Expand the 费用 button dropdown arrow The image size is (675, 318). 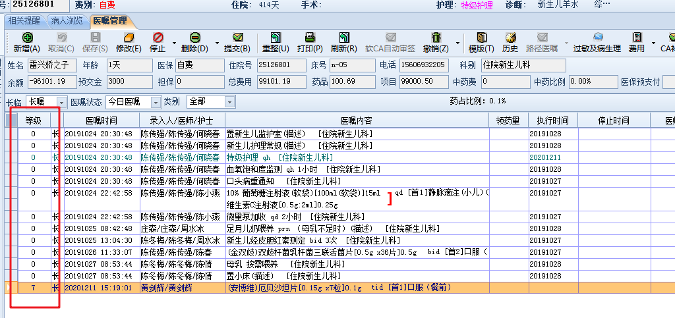[x=653, y=43]
